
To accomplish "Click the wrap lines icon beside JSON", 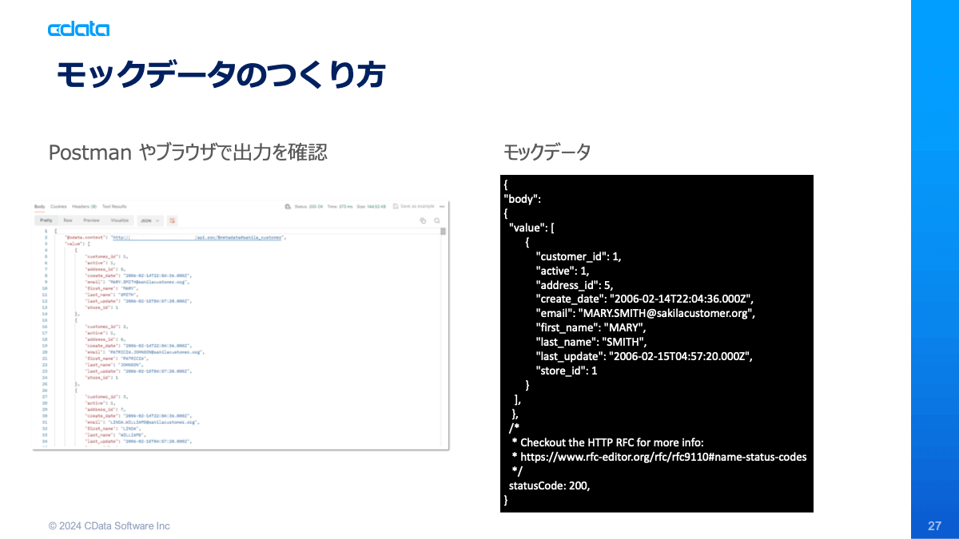I will click(x=172, y=220).
